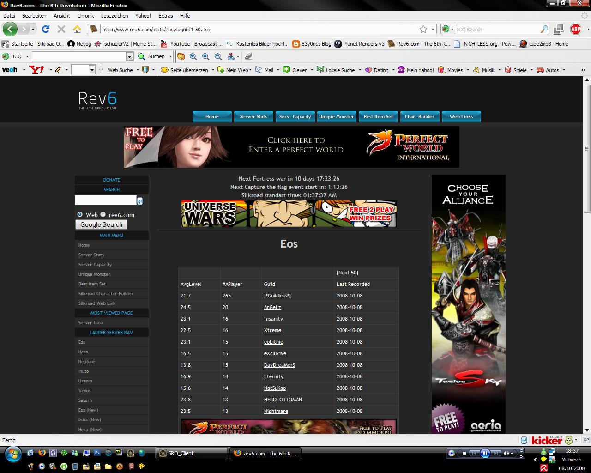Click the Yahoo Y! toolbar icon
The image size is (591, 473).
[36, 70]
